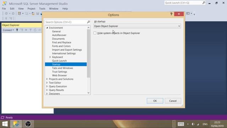The width and height of the screenshot is (227, 128).
Task: Select Tabs and Windows option page
Action: pyautogui.click(x=62, y=68)
